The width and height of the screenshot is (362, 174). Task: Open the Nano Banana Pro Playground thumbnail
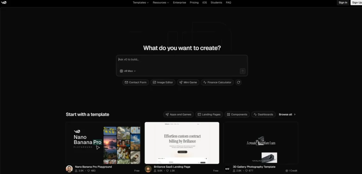[103, 143]
